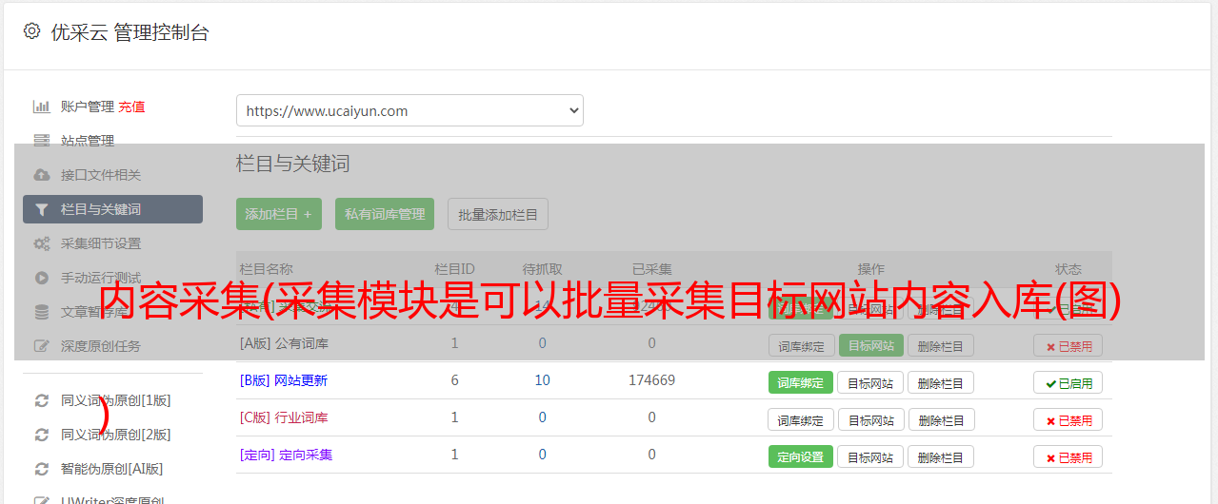Open 私有词库管理
The width and height of the screenshot is (1218, 504).
385,214
